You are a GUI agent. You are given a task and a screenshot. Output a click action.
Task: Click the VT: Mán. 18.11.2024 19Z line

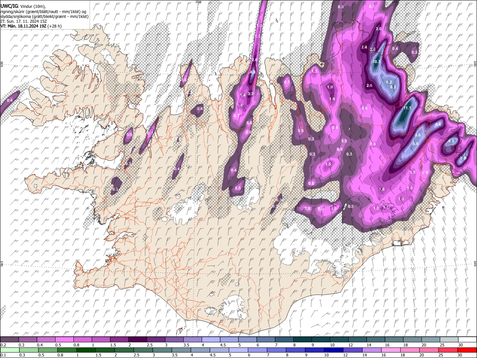point(31,26)
